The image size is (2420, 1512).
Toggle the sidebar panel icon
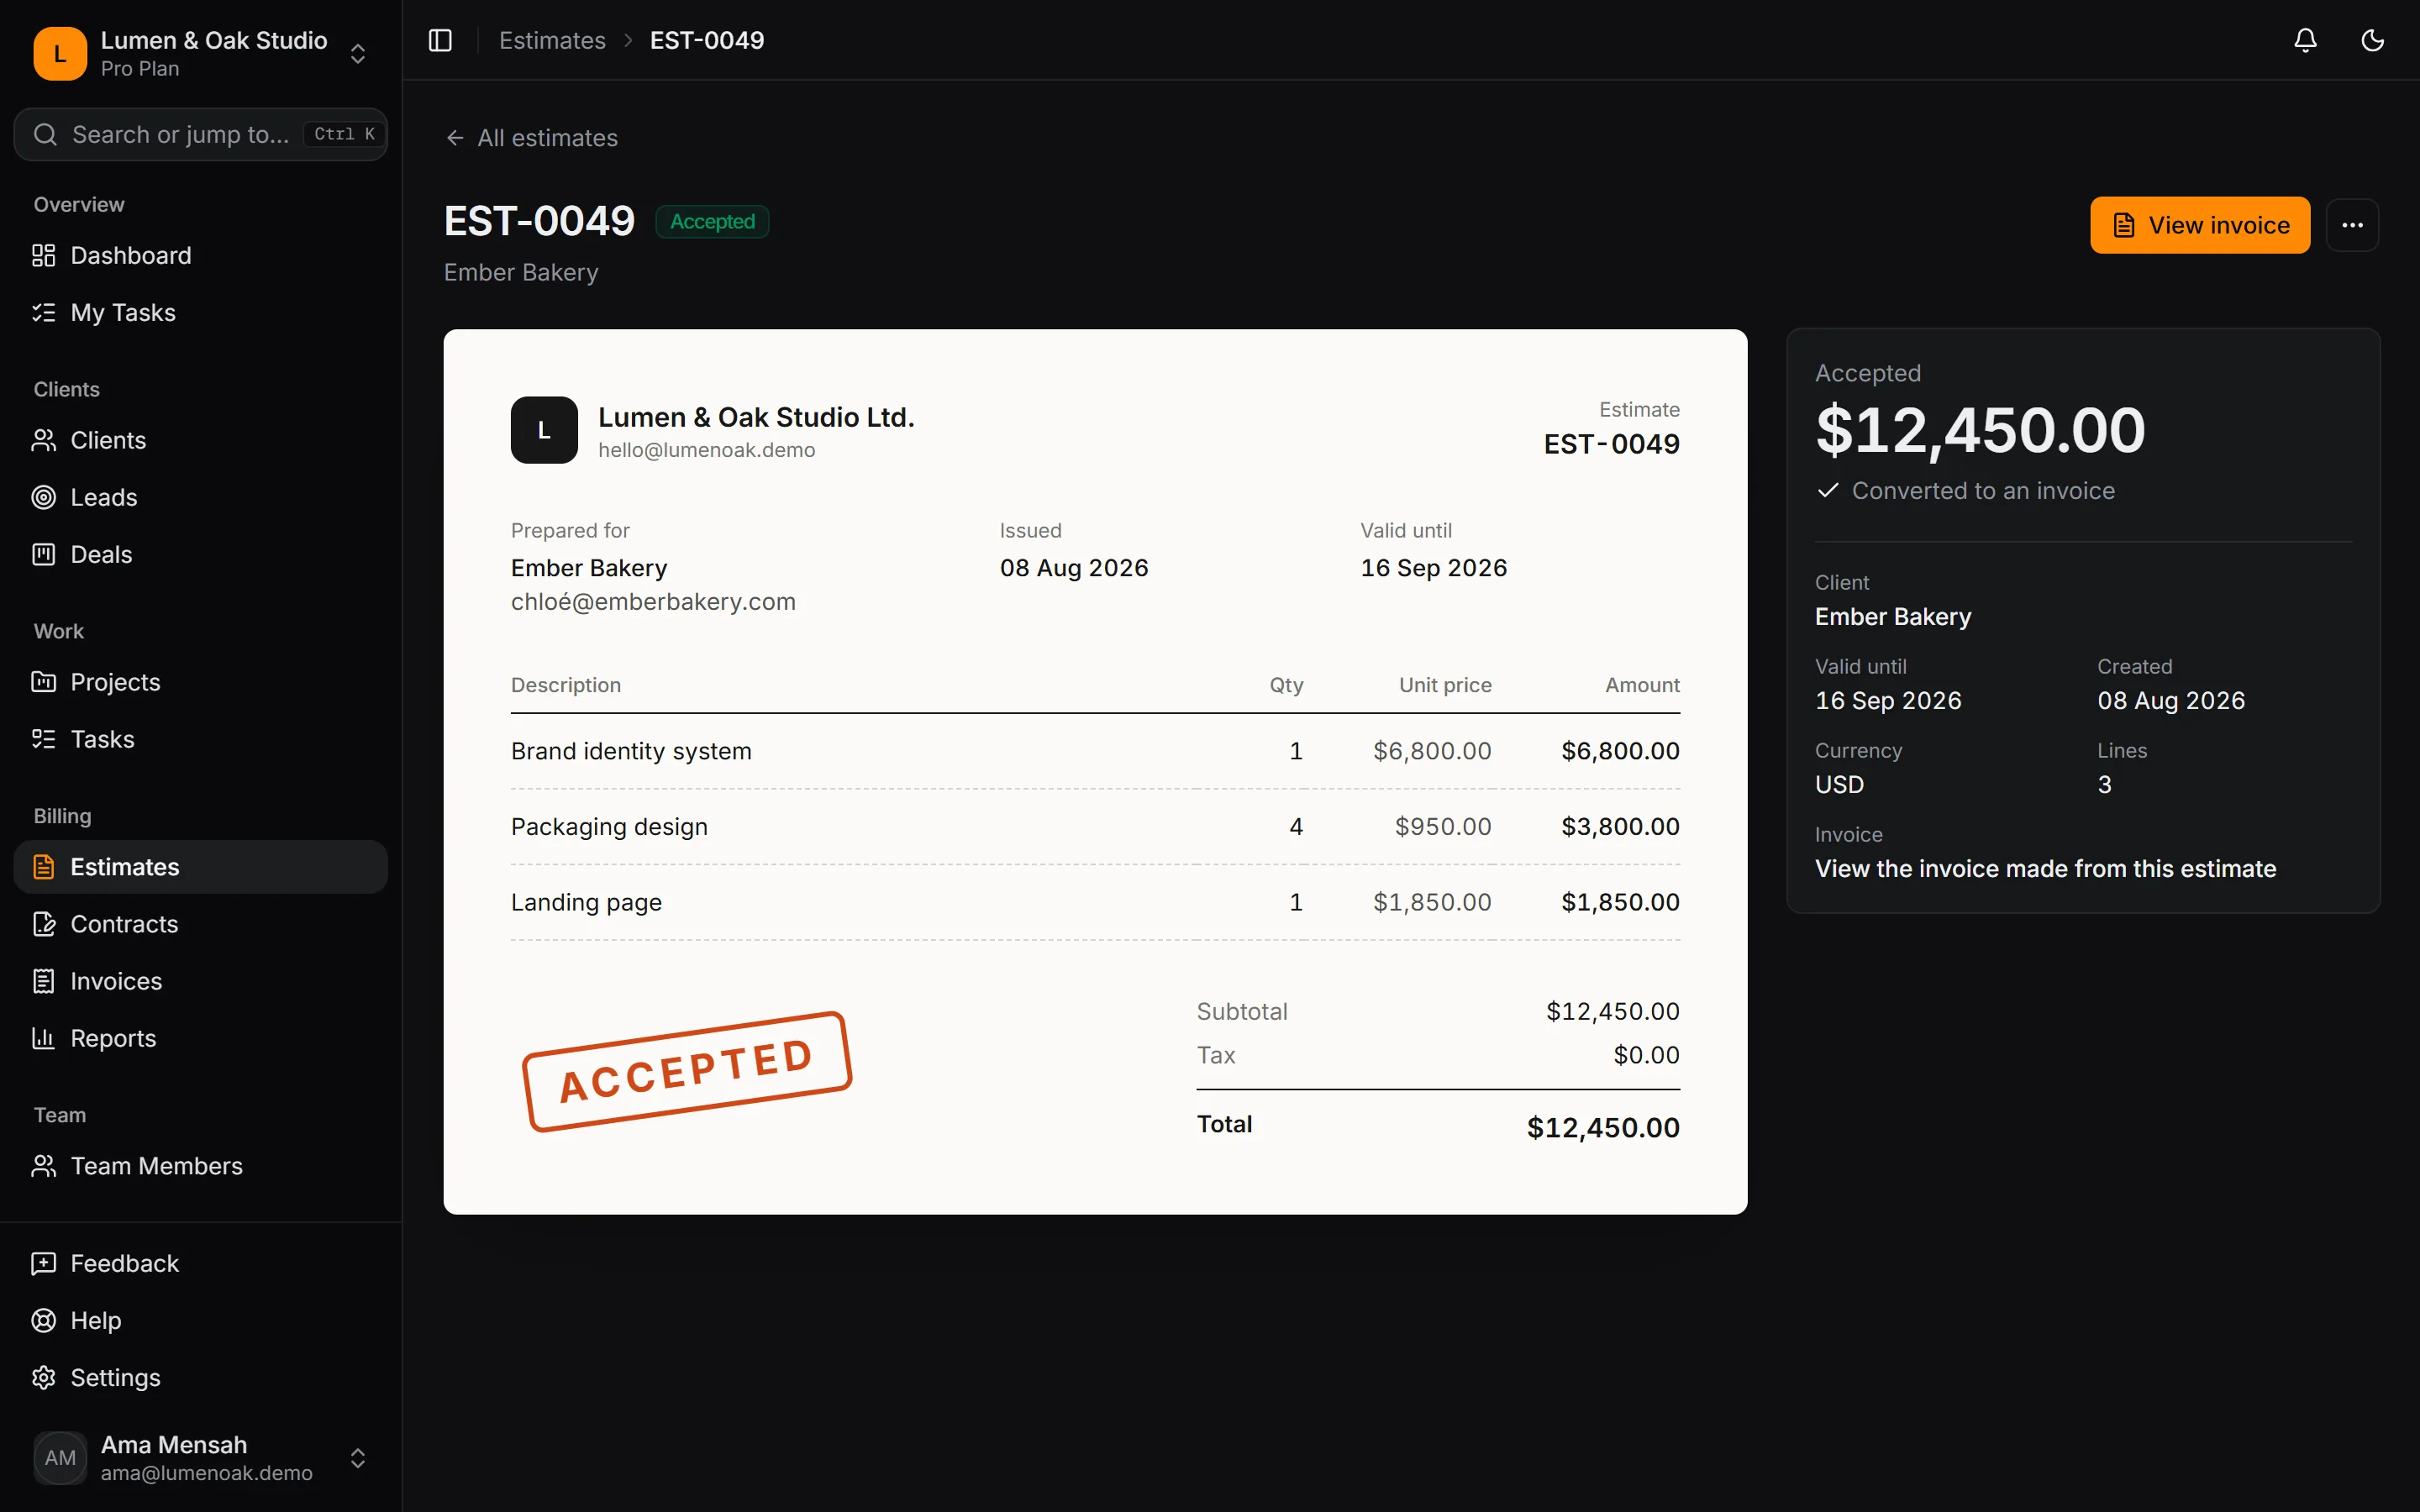[440, 40]
